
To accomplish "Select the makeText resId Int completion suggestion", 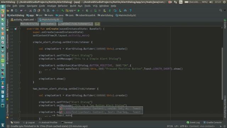I will pyautogui.click(x=101, y=108).
